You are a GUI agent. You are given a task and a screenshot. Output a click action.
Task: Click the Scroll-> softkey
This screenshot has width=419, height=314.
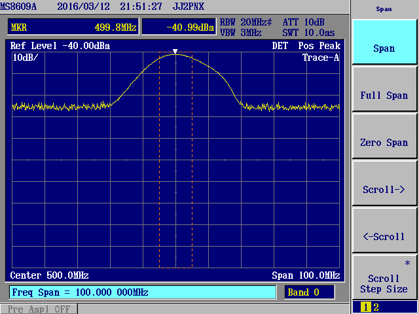coord(384,183)
